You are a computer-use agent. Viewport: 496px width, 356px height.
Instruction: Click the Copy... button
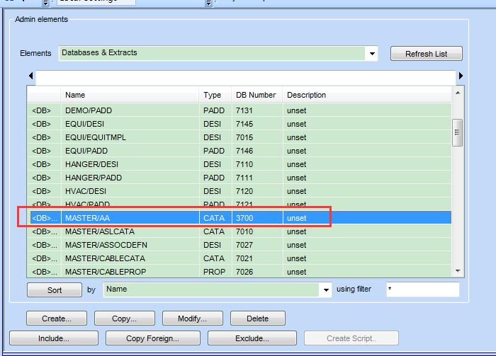click(x=124, y=318)
